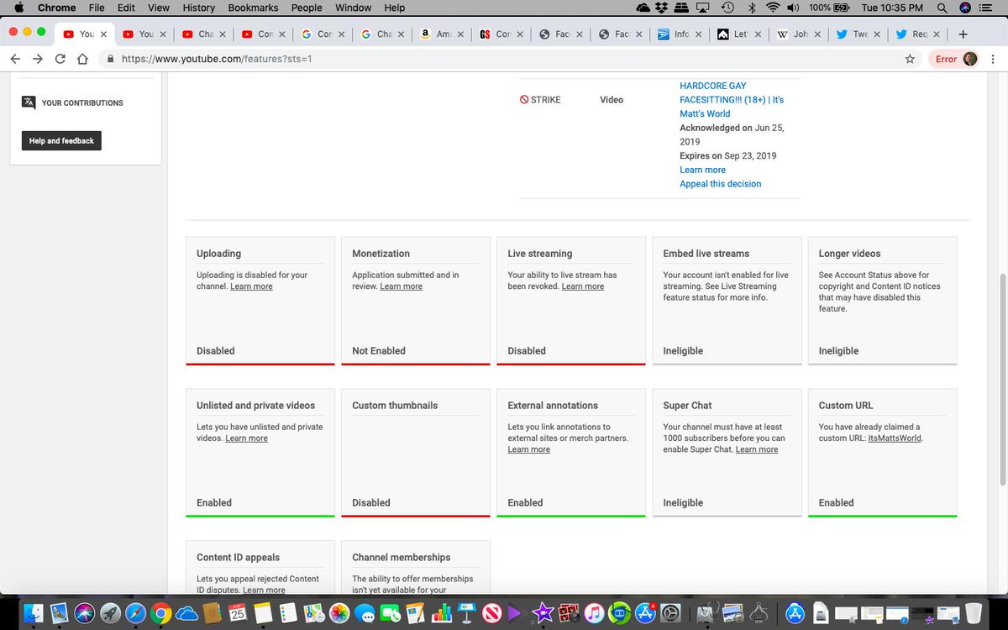1008x630 pixels.
Task: Click the browser back arrow
Action: click(15, 60)
